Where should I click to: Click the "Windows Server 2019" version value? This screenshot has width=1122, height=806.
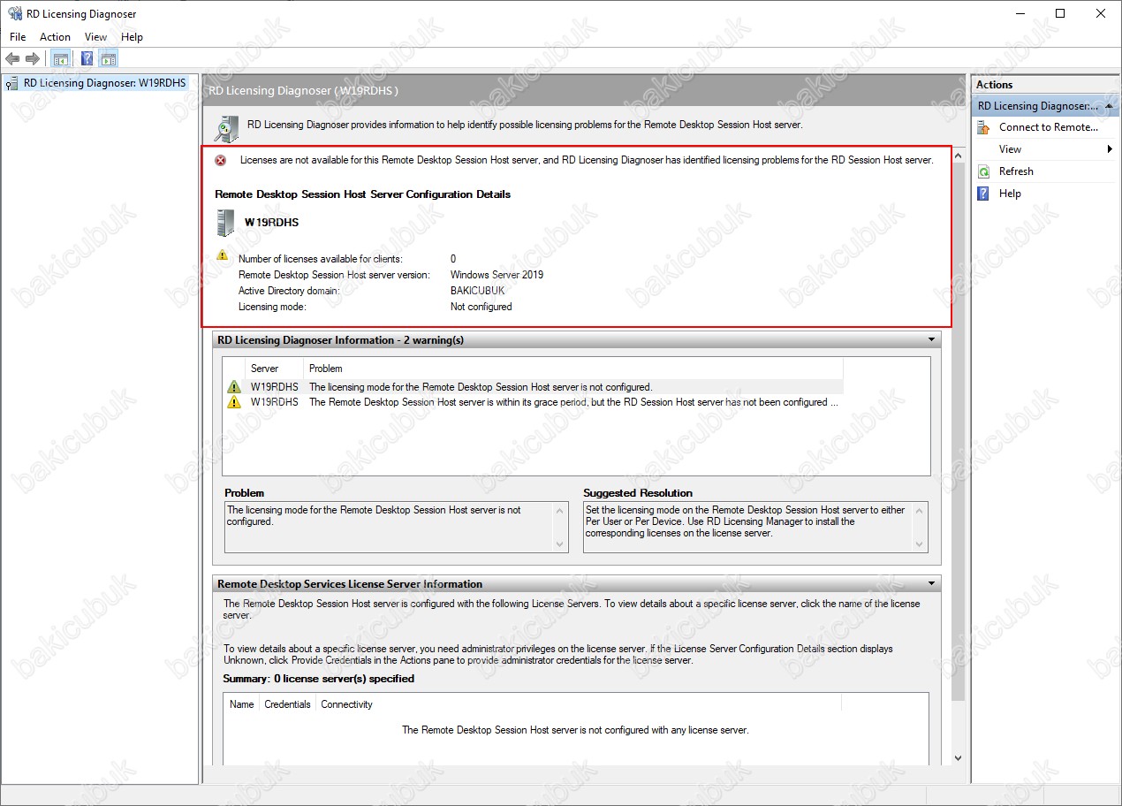point(497,275)
